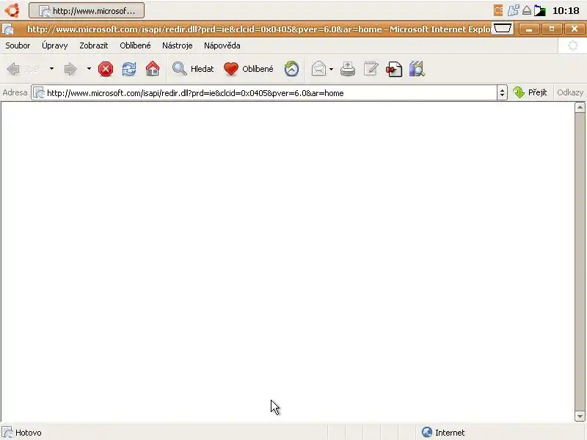
Task: Open the Nápověda menu
Action: click(x=222, y=45)
